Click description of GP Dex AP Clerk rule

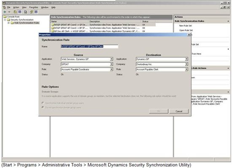(x=115, y=31)
